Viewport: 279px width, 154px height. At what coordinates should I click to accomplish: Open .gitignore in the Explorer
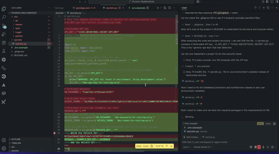pos(19,51)
